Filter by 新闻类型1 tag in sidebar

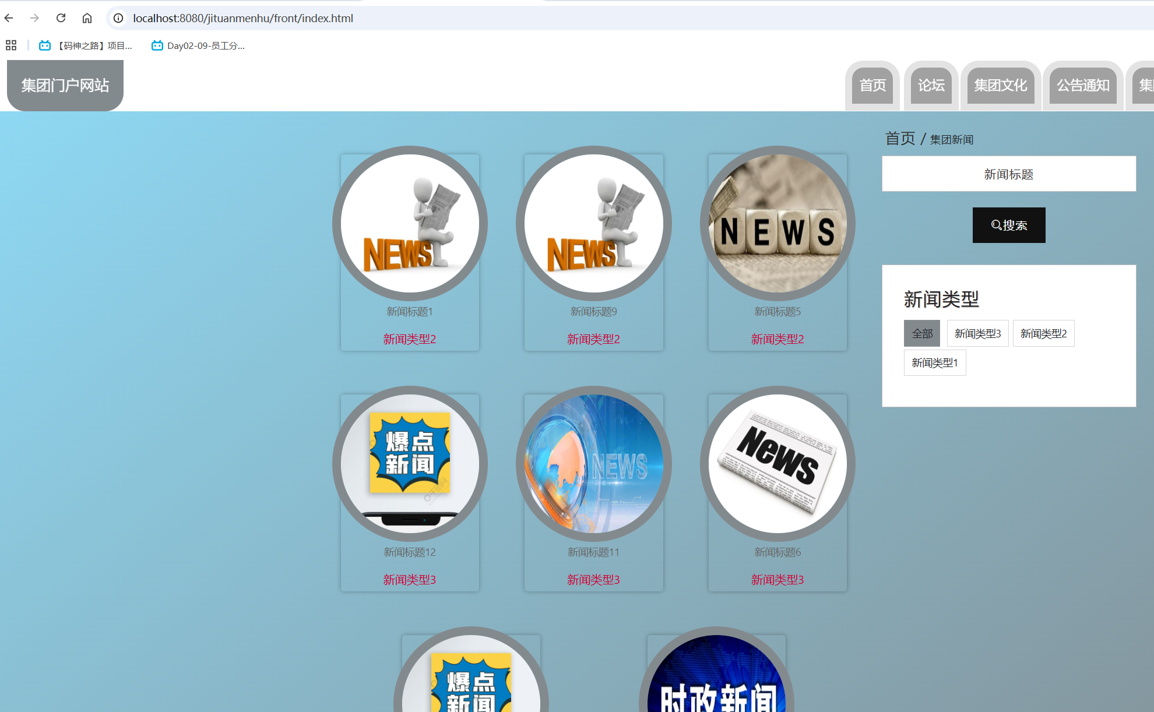click(935, 362)
